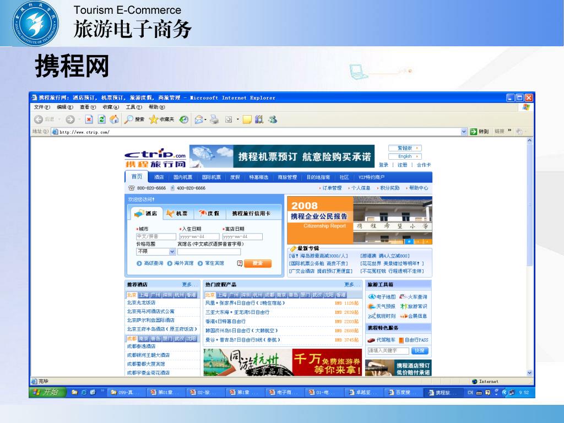This screenshot has height=423, width=564.
Task: Open the Search (搜索) toolbar button
Action: [134, 120]
